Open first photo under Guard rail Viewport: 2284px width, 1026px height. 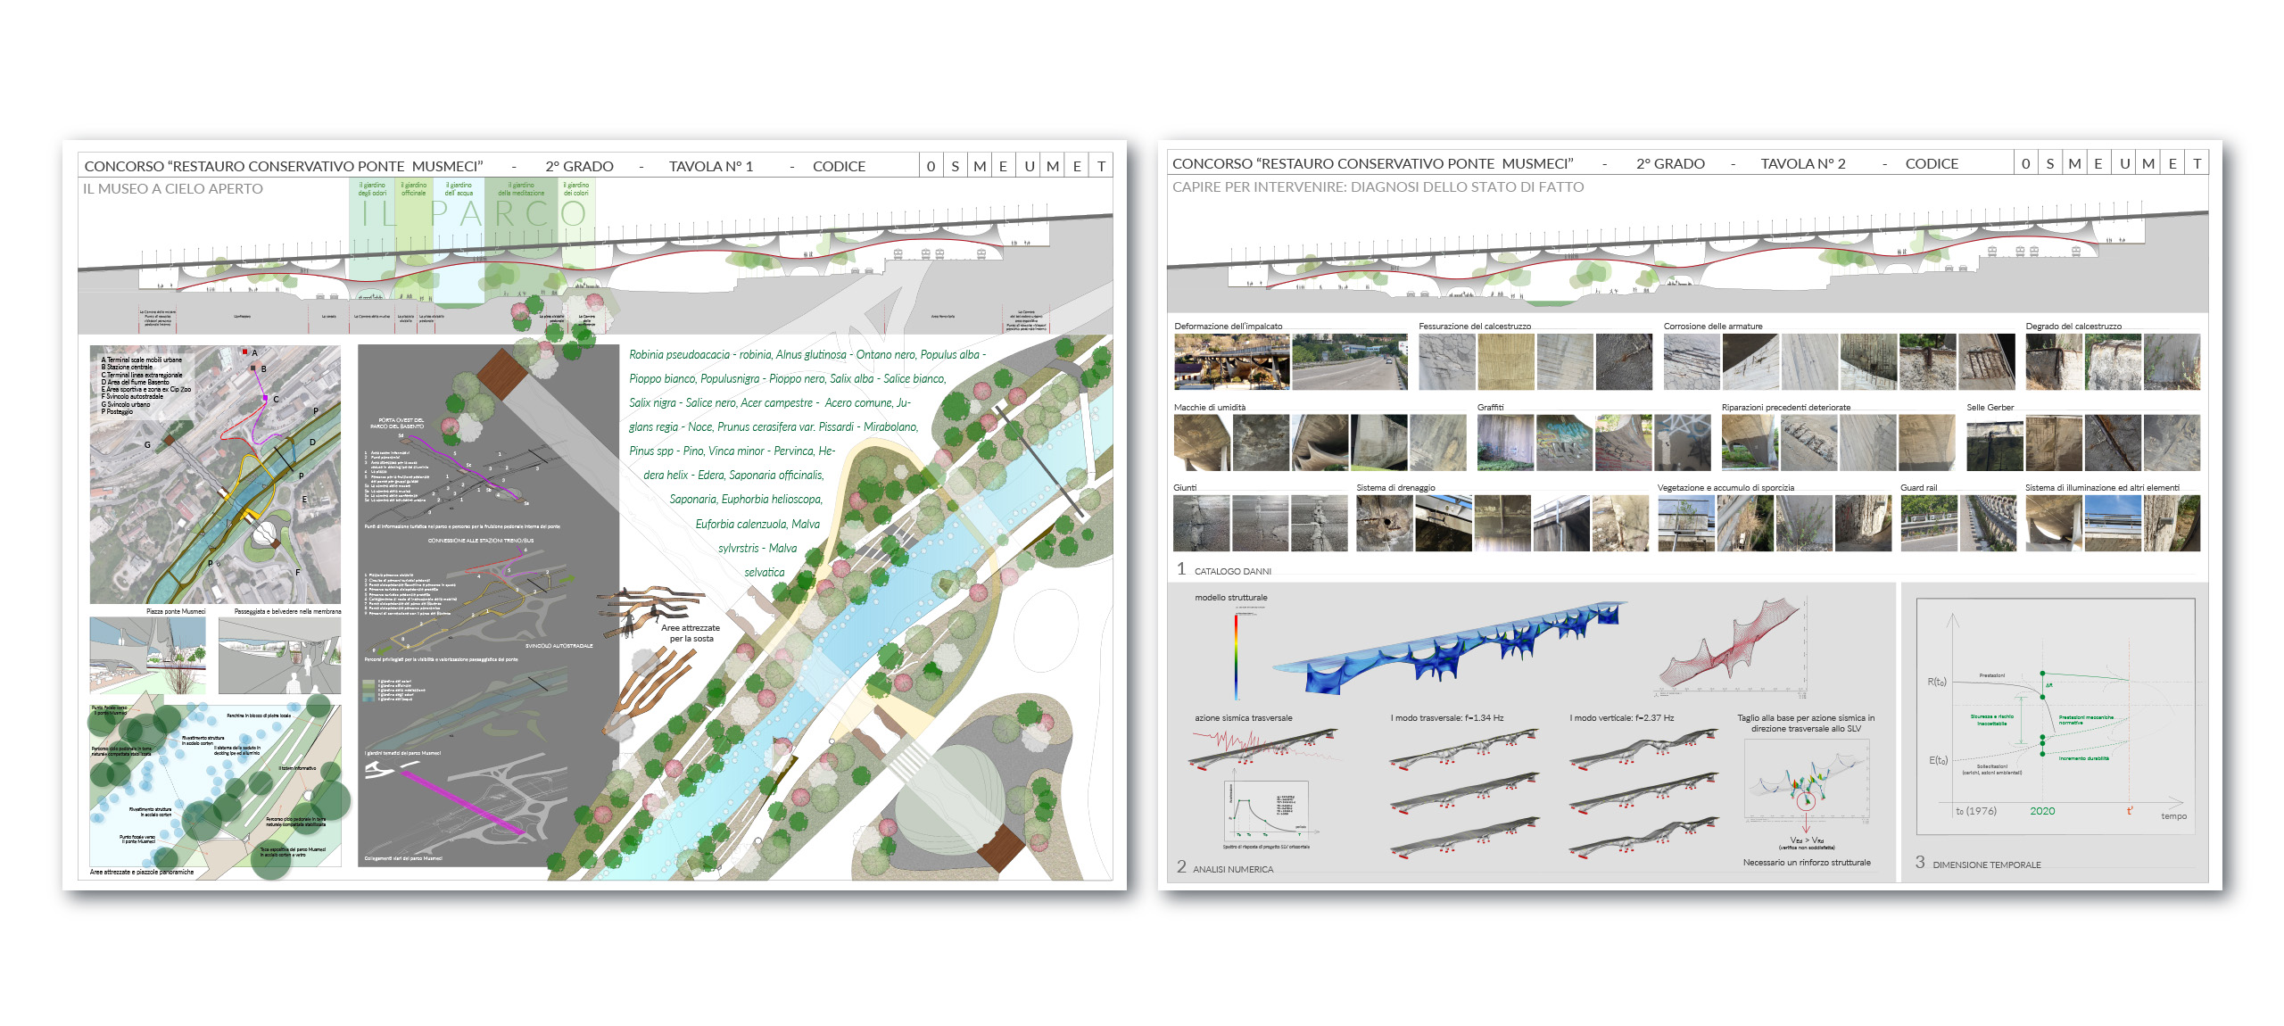click(1929, 524)
